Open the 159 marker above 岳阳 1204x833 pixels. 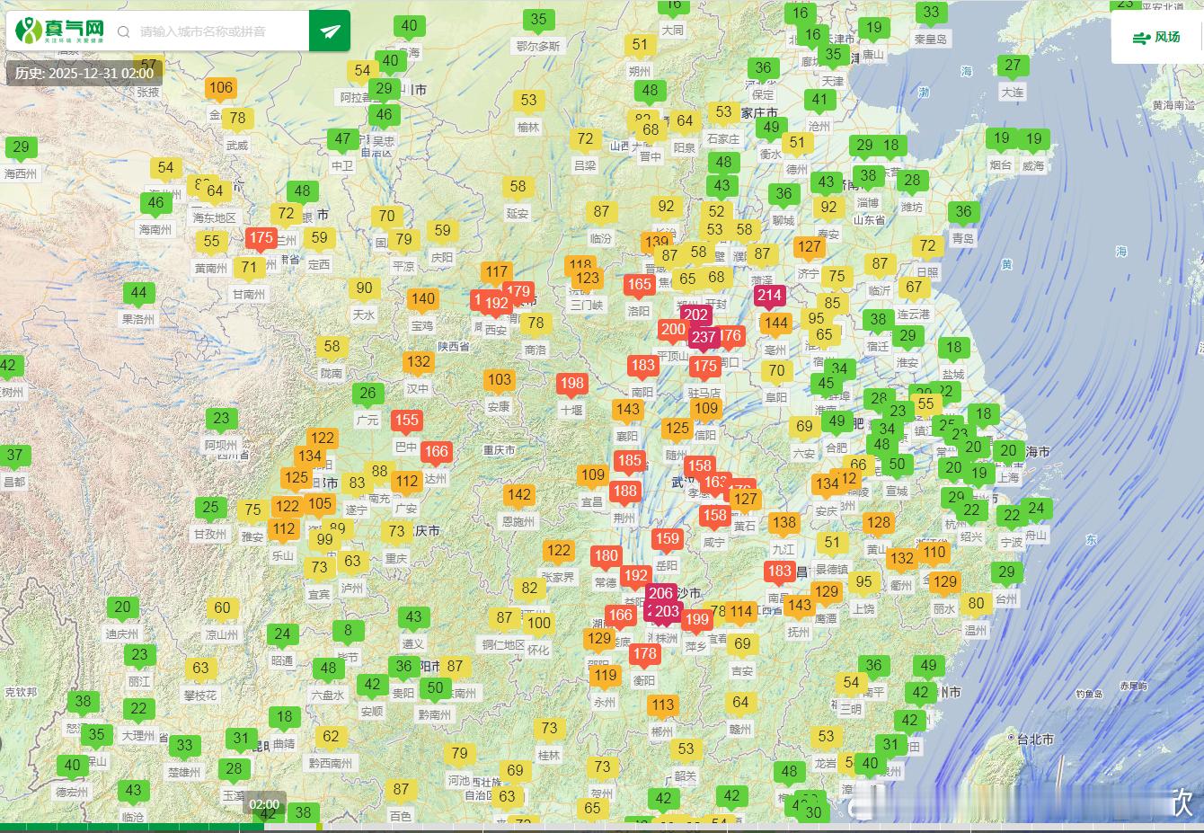667,541
